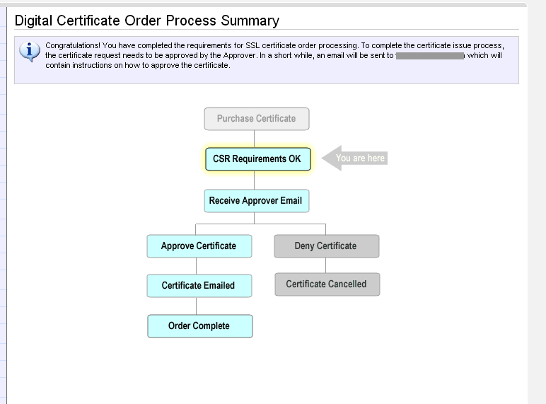This screenshot has width=546, height=404.
Task: Click the Certificate Cancelled step box
Action: pos(327,284)
